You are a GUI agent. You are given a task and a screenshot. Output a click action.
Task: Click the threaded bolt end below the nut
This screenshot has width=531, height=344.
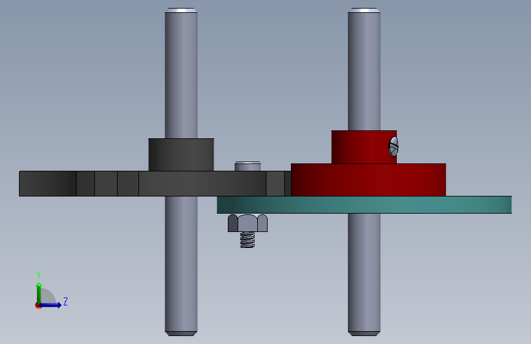(x=247, y=240)
